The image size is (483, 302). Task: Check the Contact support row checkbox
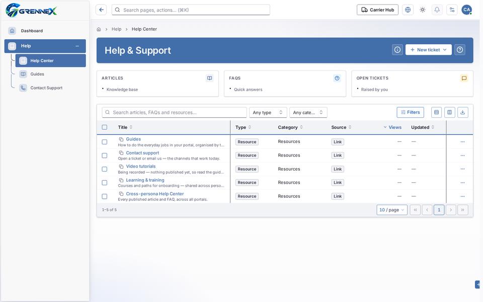coord(105,156)
